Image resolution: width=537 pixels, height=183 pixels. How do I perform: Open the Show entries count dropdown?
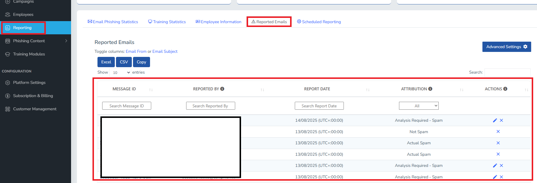[120, 72]
